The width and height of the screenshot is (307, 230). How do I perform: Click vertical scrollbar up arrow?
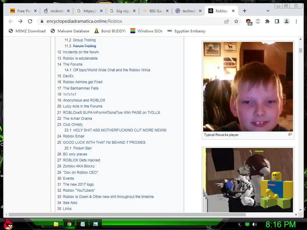click(x=300, y=39)
